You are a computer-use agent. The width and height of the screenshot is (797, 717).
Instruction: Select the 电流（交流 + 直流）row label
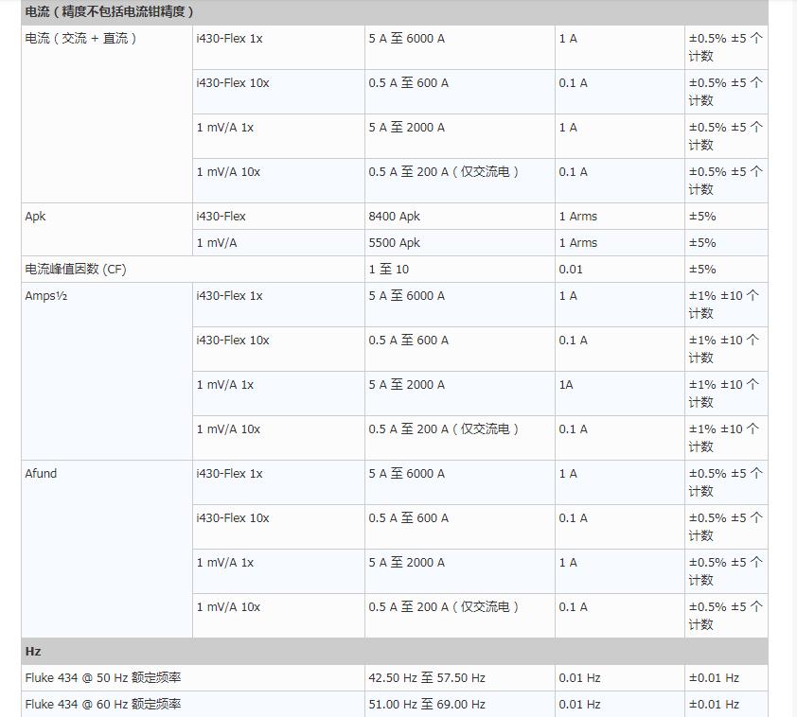pyautogui.click(x=81, y=39)
